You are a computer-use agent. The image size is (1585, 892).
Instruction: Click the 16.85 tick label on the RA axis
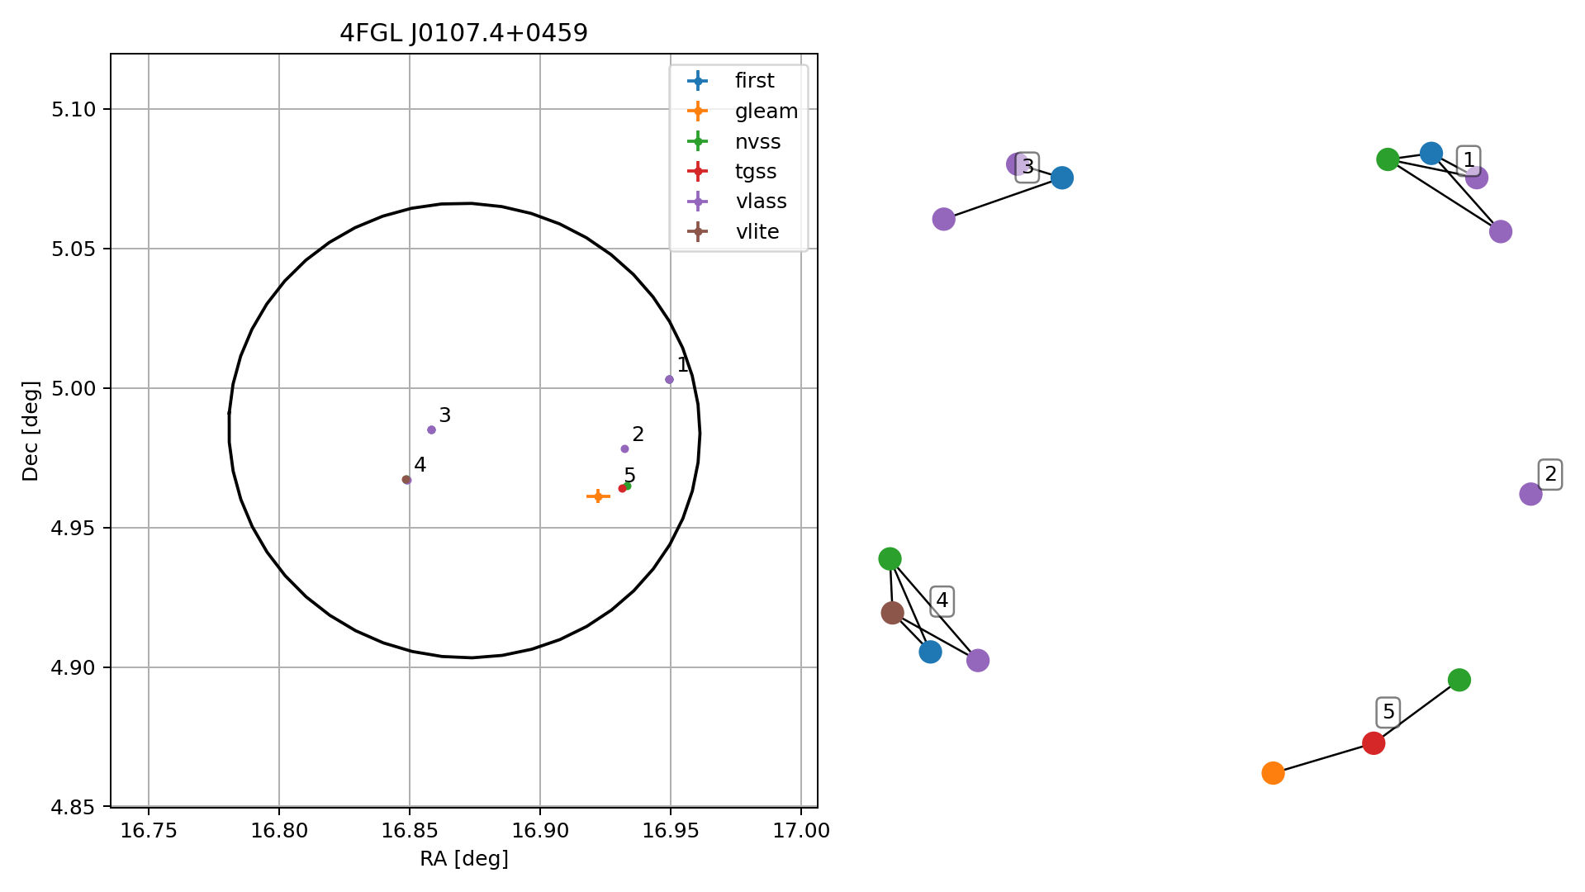pyautogui.click(x=410, y=831)
